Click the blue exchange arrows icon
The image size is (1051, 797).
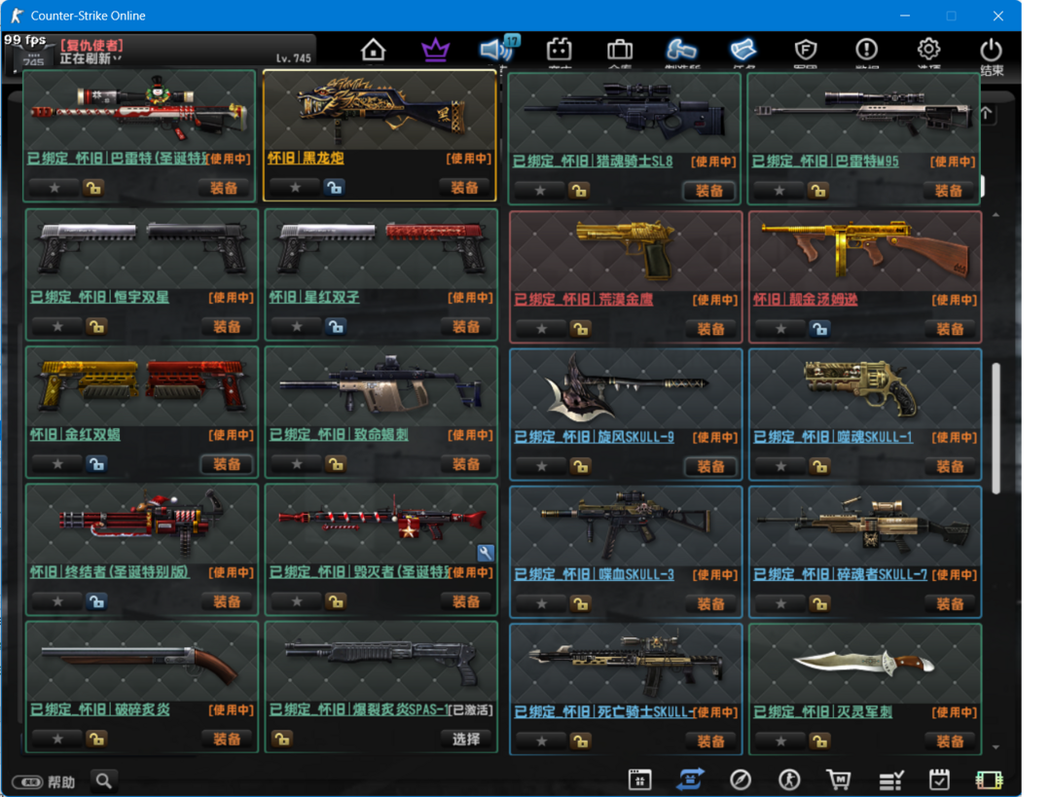point(690,779)
